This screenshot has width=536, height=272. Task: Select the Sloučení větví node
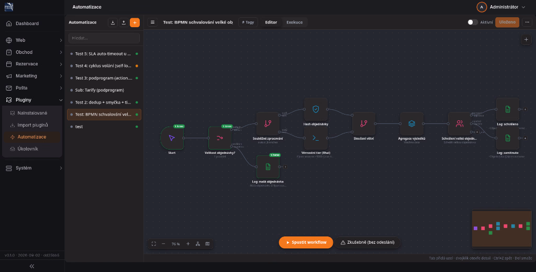pos(364,123)
